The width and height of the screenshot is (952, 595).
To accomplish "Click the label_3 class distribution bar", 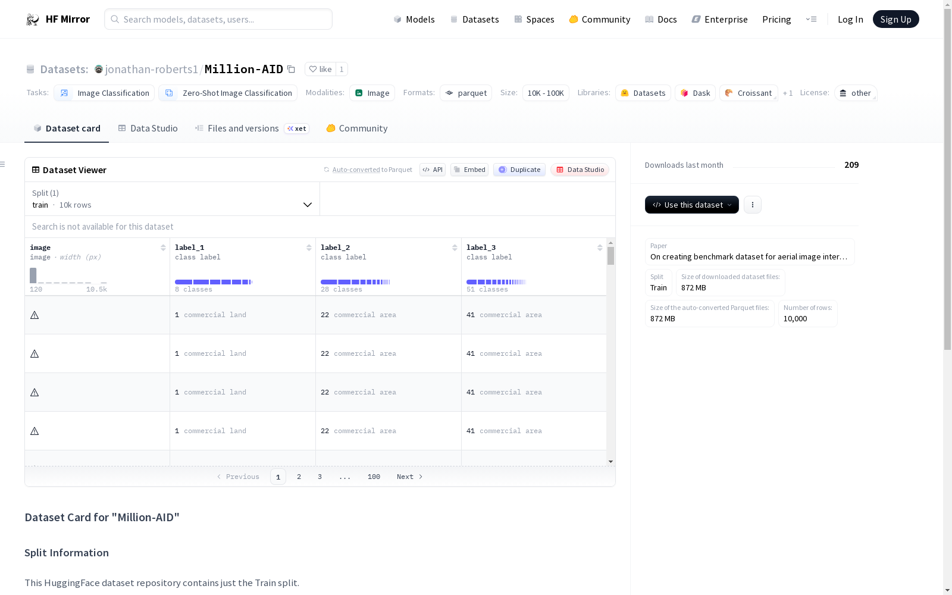I will [496, 281].
